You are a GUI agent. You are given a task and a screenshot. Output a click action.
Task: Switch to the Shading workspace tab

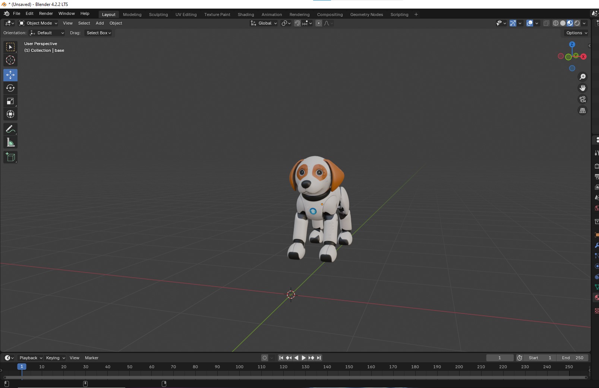[246, 15]
